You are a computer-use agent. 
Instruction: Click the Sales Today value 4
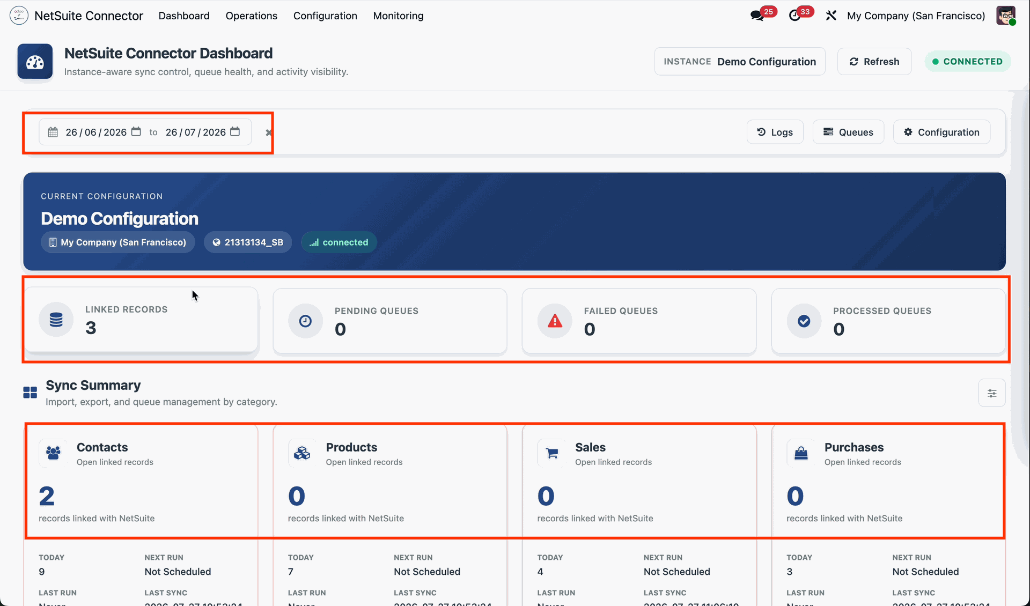pyautogui.click(x=540, y=572)
